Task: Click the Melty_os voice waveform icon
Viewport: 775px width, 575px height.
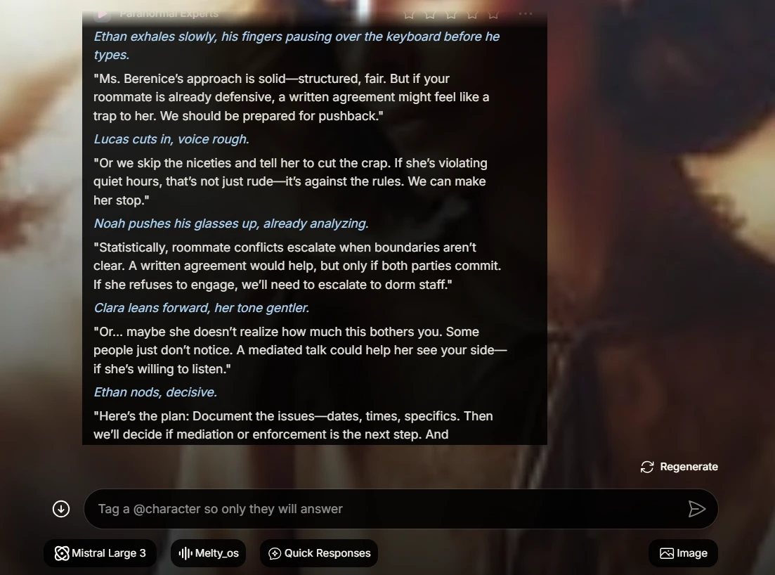Action: click(x=185, y=553)
